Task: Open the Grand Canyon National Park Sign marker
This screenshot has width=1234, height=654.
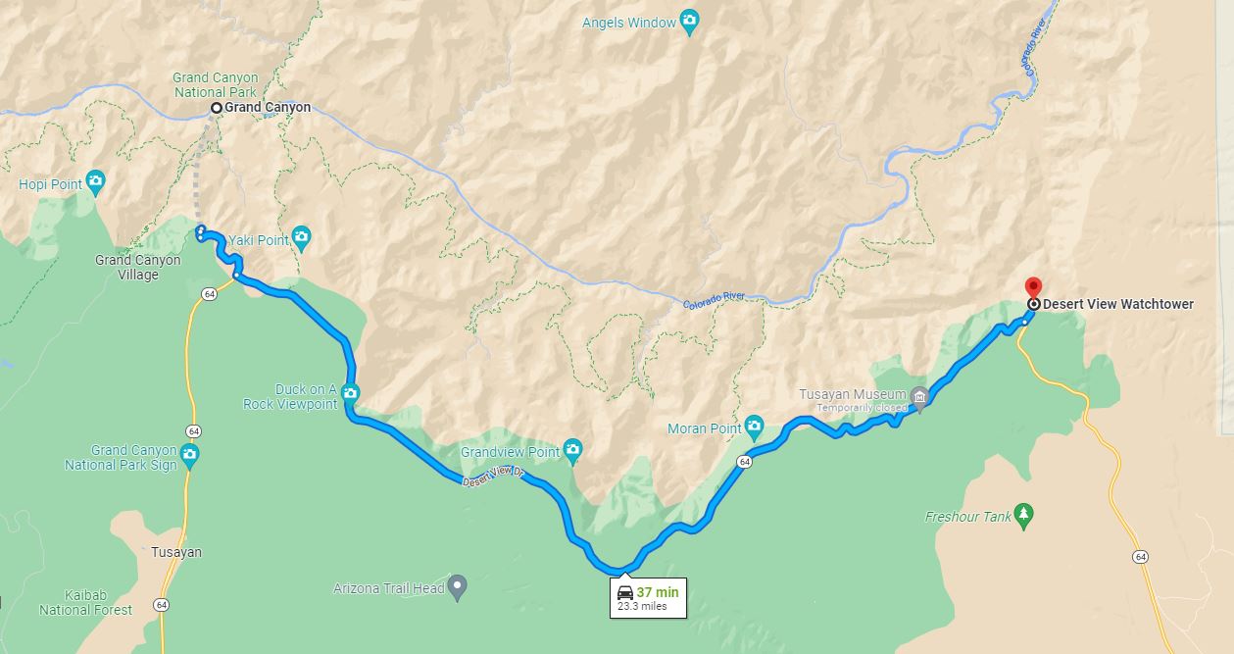Action: pyautogui.click(x=189, y=455)
